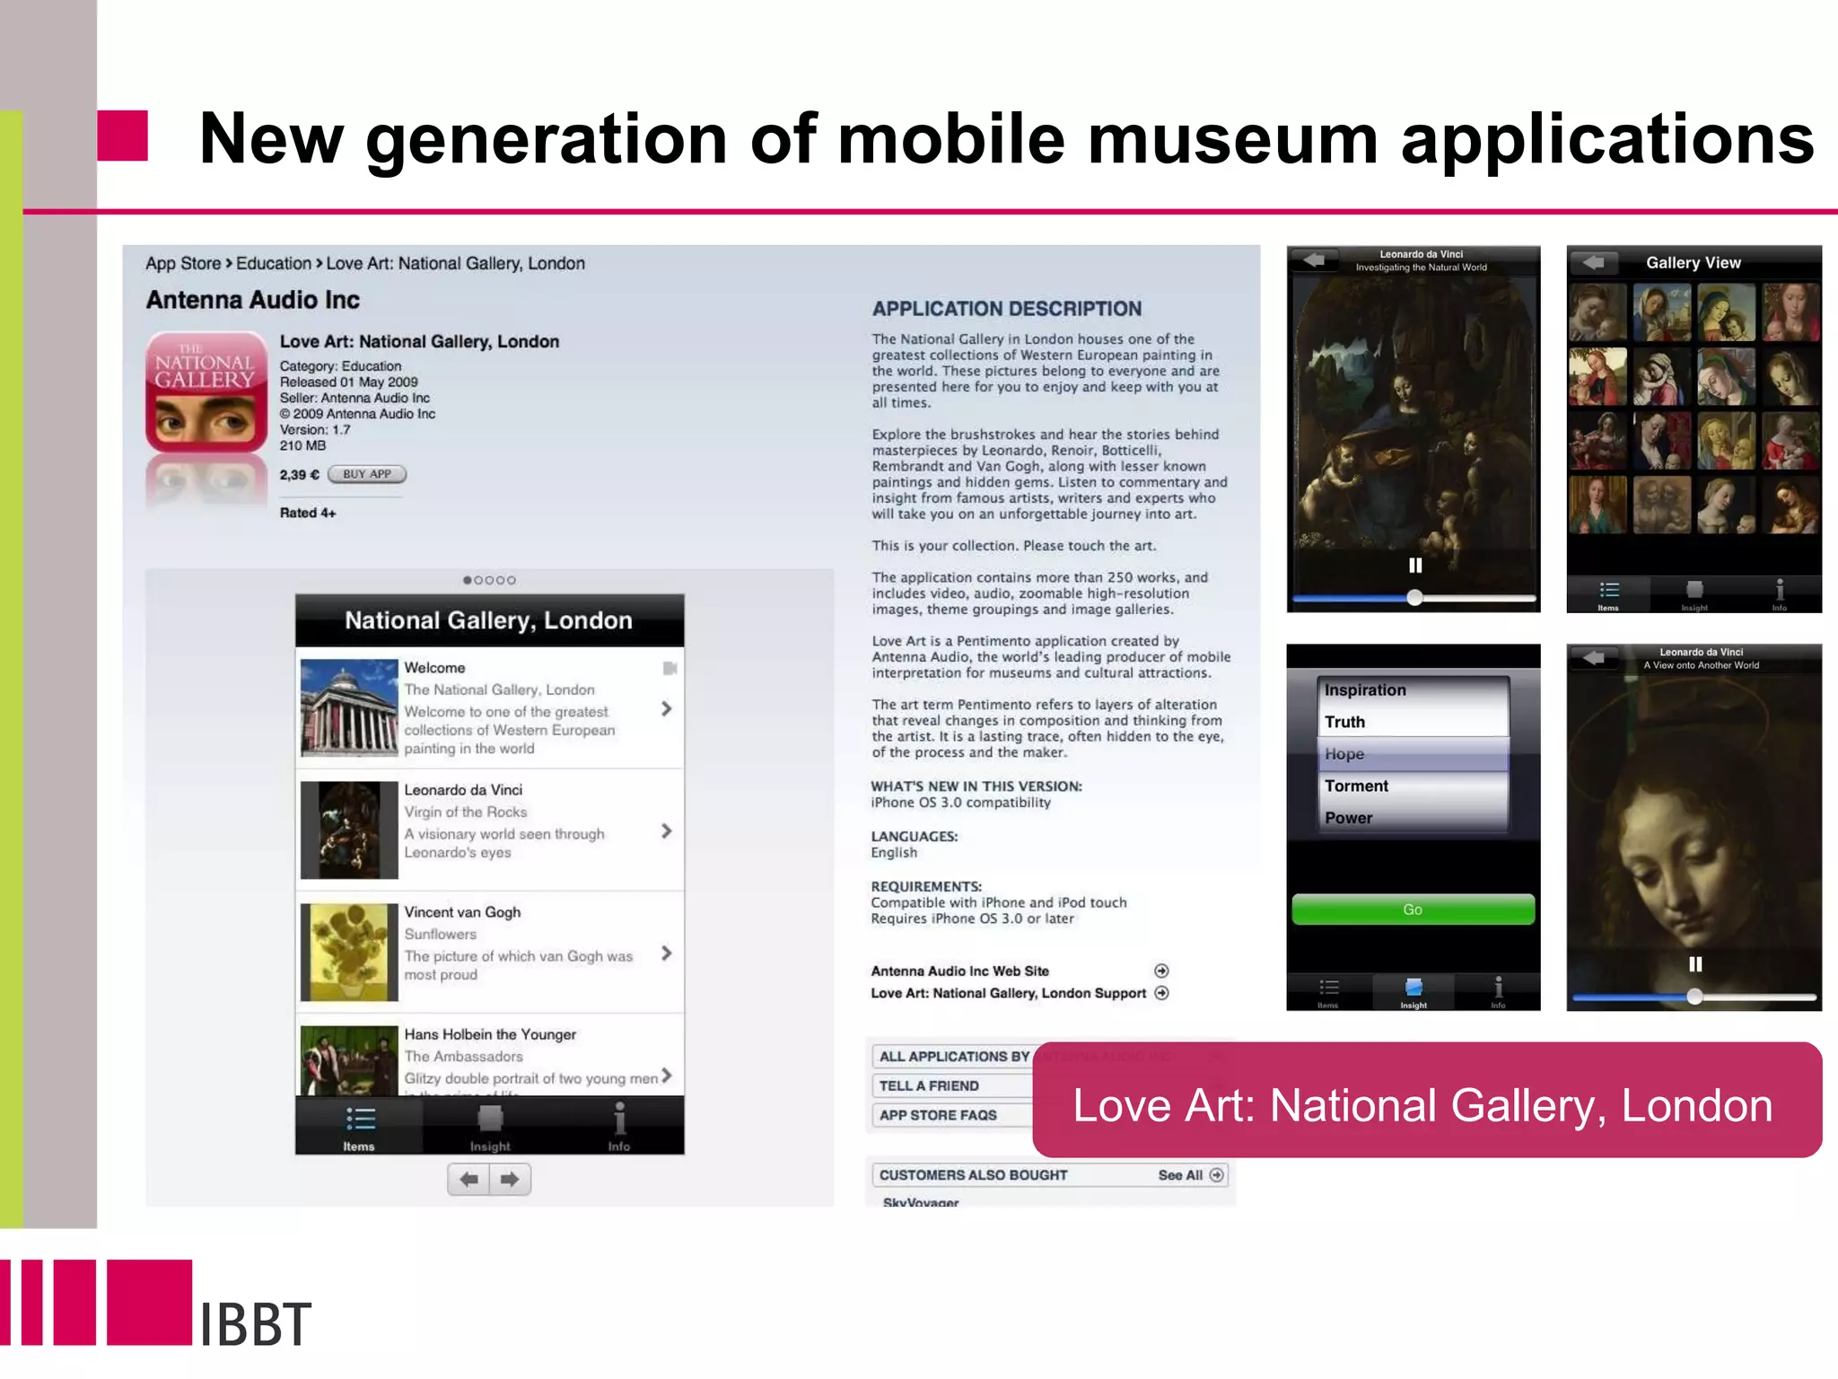The image size is (1838, 1379).
Task: Click the video camera icon on Welcome row
Action: tap(670, 668)
